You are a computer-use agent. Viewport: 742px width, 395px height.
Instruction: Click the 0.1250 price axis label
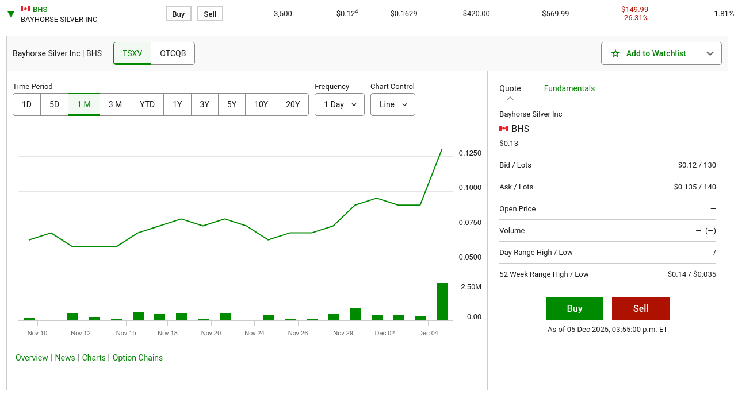pyautogui.click(x=470, y=153)
